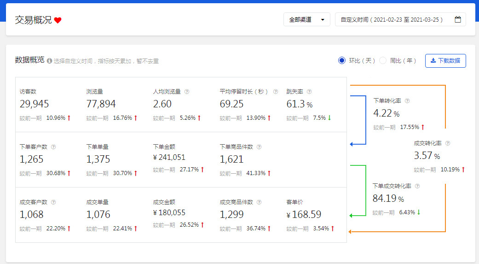
Task: Select the 环比（天）radio option
Action: (x=342, y=60)
